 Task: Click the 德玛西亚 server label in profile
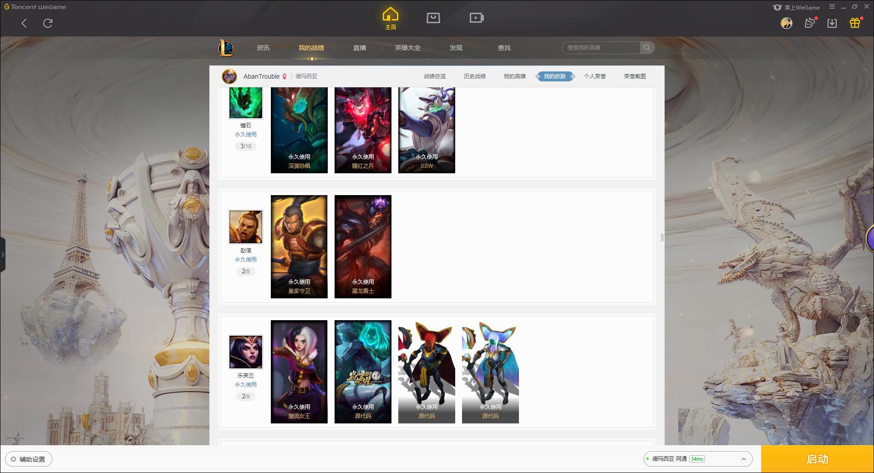[x=306, y=76]
